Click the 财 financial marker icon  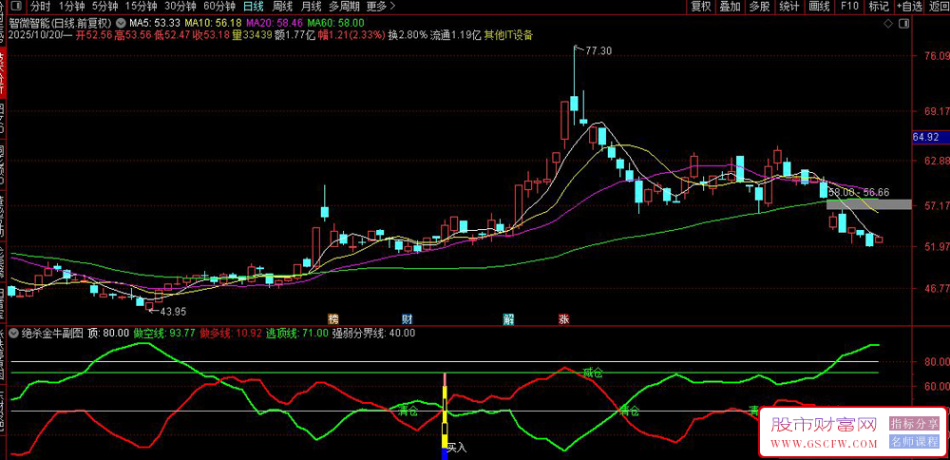click(407, 318)
